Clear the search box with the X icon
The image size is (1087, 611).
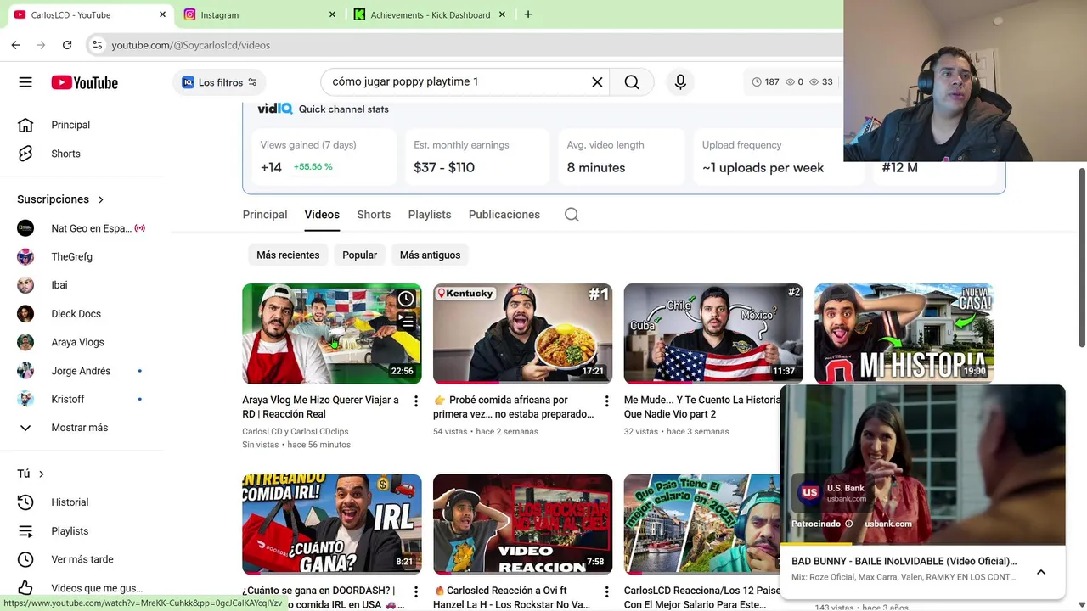click(597, 81)
